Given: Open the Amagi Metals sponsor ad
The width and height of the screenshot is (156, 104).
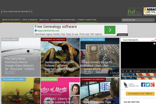Looking at the screenshot, I should coord(150,12).
